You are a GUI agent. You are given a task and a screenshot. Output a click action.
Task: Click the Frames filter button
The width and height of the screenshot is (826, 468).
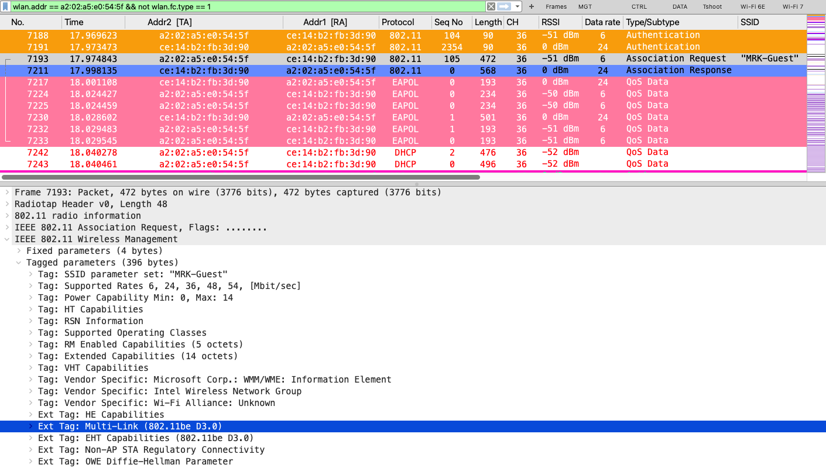(x=556, y=6)
